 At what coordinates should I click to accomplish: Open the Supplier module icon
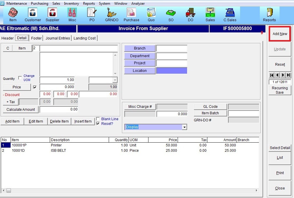(52, 14)
